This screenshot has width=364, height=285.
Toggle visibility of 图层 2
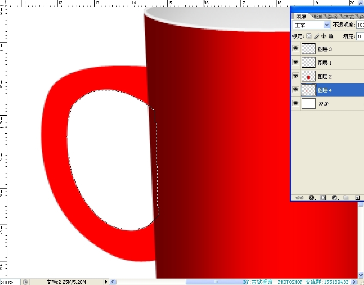click(295, 76)
